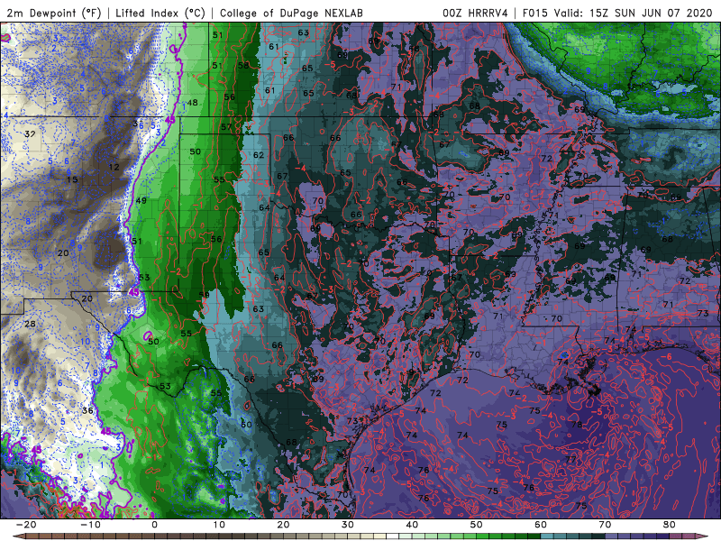Click the 'College of DuPage NEXLAB' label
The height and width of the screenshot is (541, 721).
click(291, 13)
